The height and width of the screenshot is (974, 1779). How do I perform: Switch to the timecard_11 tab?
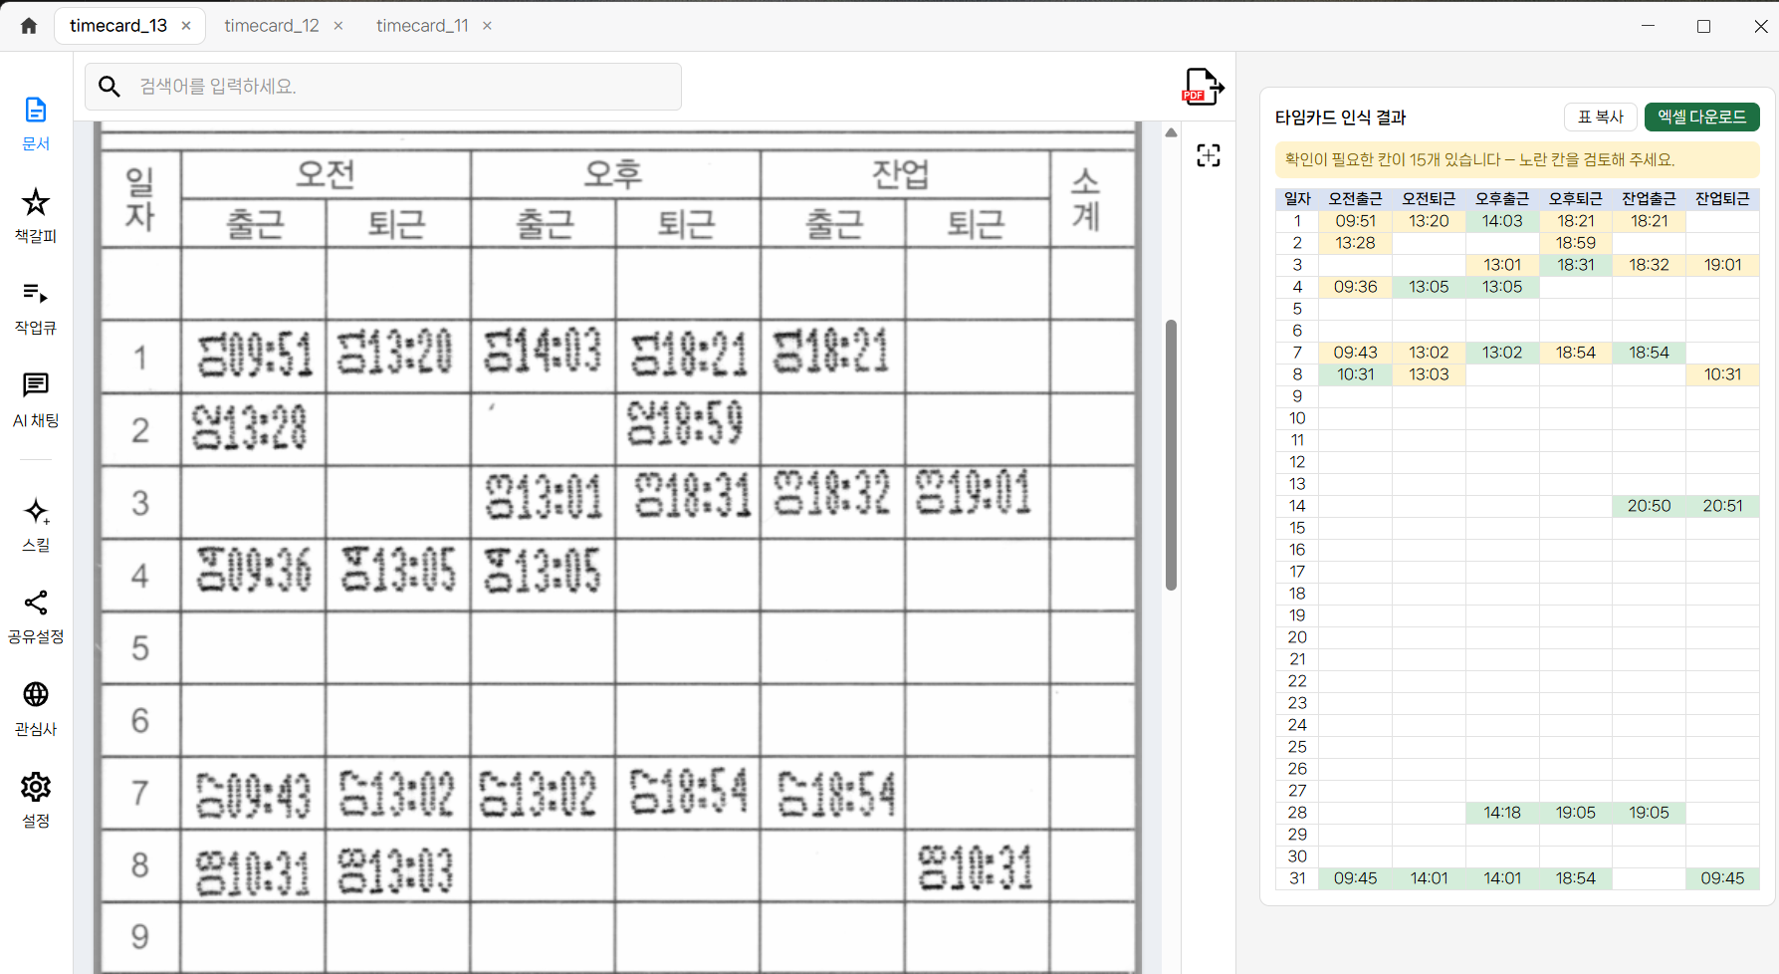[x=422, y=26]
